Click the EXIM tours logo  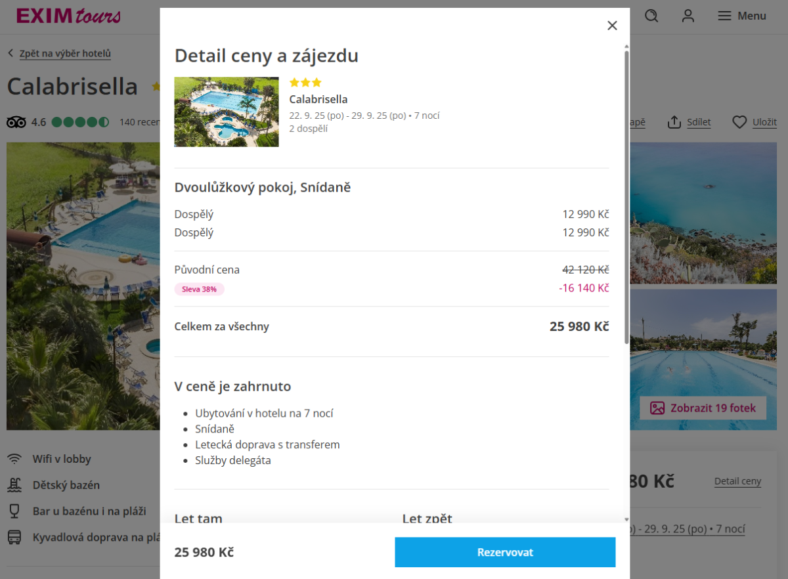pyautogui.click(x=68, y=16)
